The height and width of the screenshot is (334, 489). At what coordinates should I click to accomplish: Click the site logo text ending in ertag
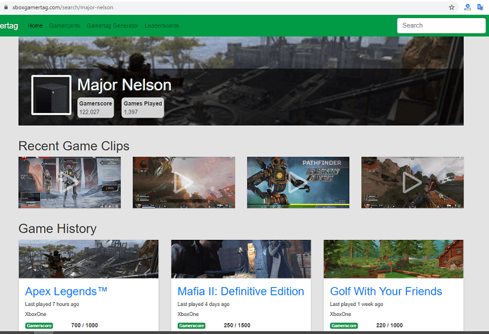click(x=9, y=25)
